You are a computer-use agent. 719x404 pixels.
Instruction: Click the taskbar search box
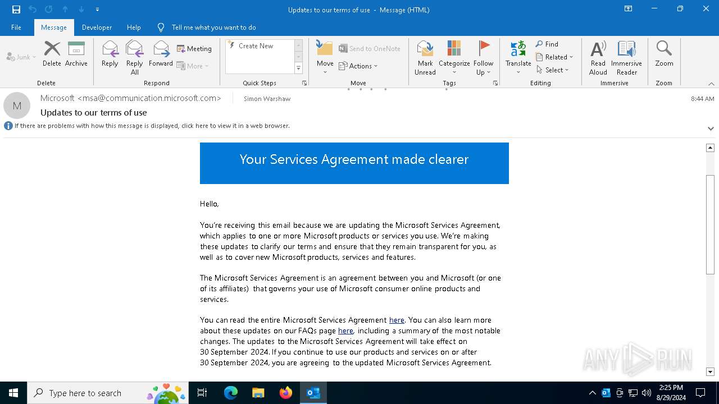(108, 393)
